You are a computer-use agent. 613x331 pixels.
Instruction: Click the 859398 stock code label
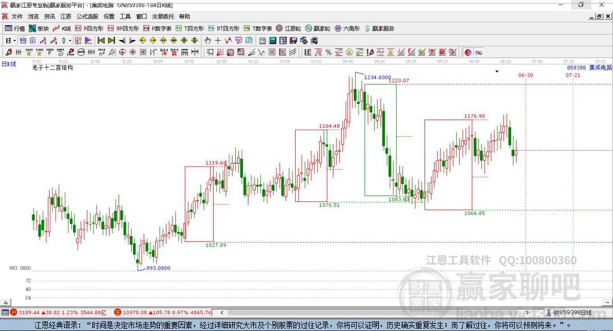click(576, 68)
